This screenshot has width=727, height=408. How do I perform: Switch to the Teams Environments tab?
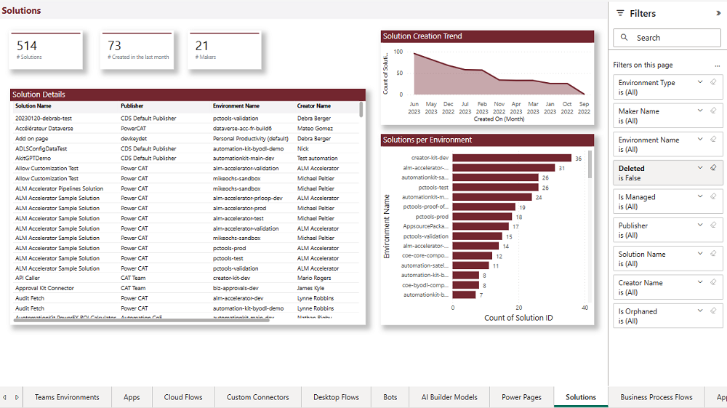67,397
